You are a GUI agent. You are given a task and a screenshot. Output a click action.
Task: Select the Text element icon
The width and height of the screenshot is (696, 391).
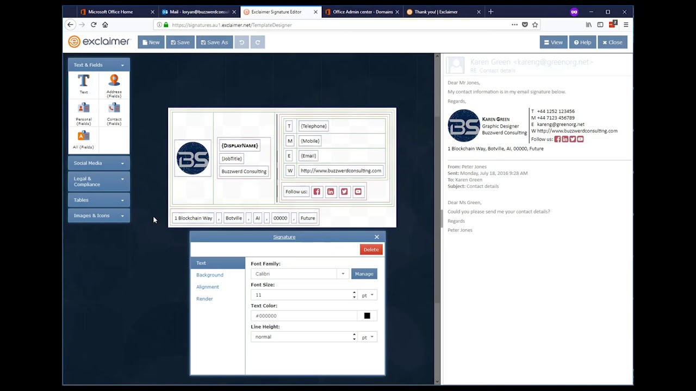pyautogui.click(x=83, y=81)
